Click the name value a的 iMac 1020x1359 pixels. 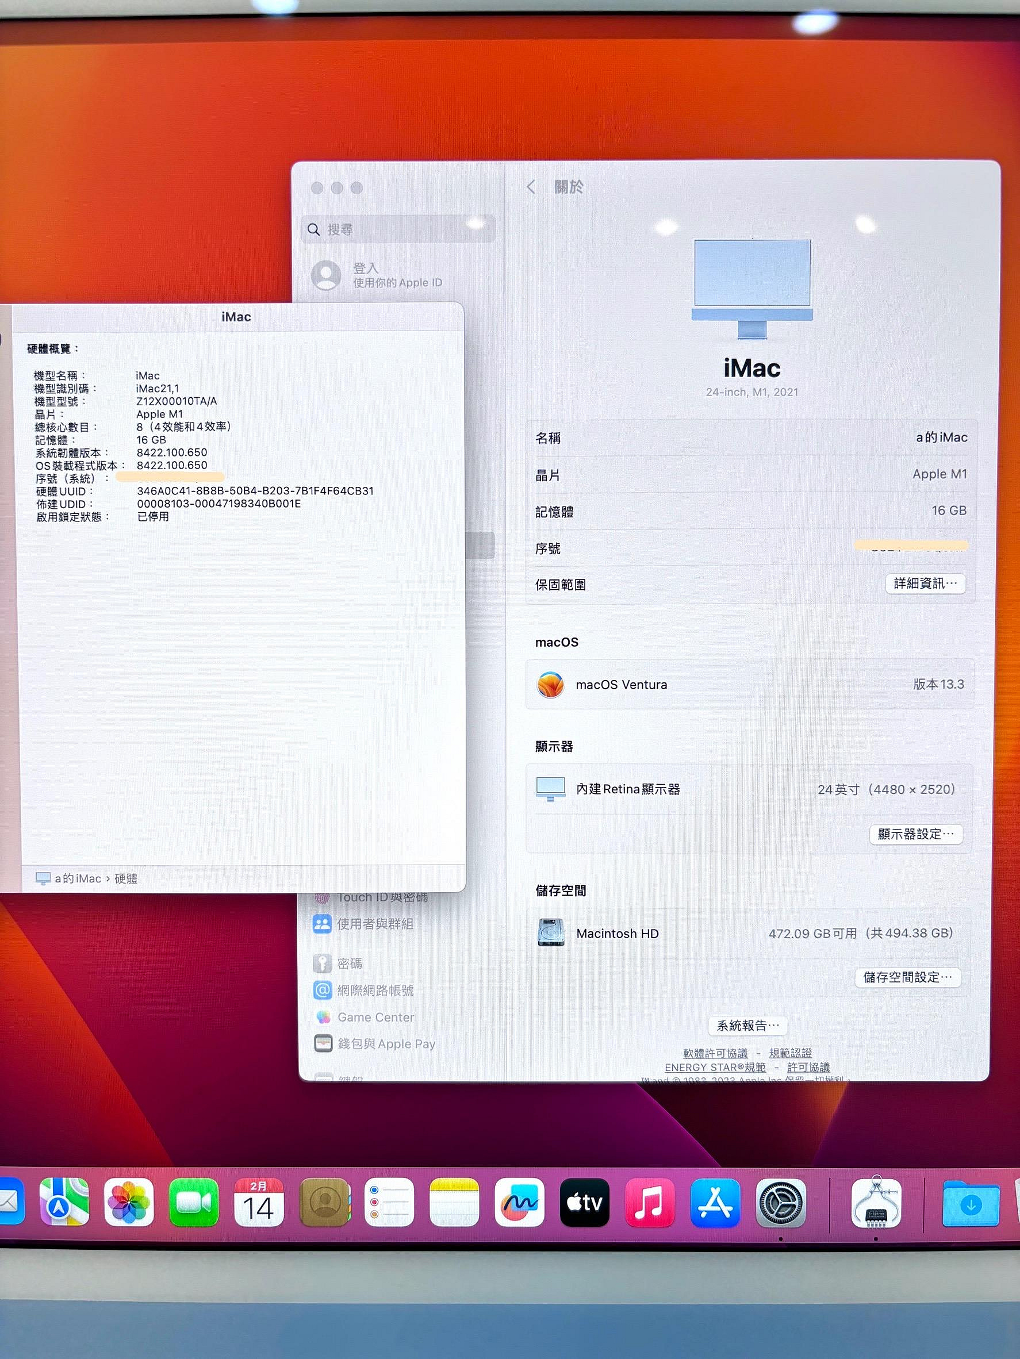point(941,437)
